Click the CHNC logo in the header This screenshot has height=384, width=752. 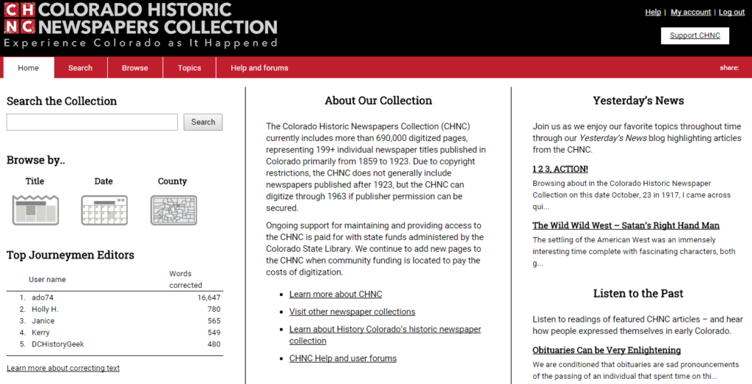pyautogui.click(x=140, y=25)
